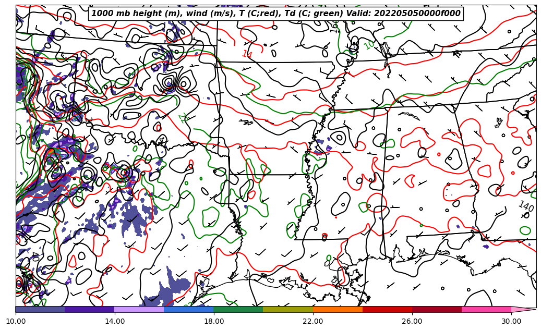Click the 14.00 colorbar tick label
Viewport: 541px width, 330px height.
pyautogui.click(x=115, y=322)
